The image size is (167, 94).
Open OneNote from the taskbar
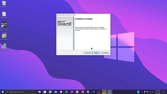coord(72,92)
